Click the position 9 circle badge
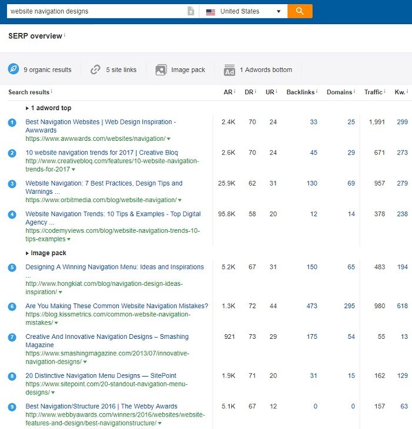This screenshot has height=429, width=412. coord(12,407)
